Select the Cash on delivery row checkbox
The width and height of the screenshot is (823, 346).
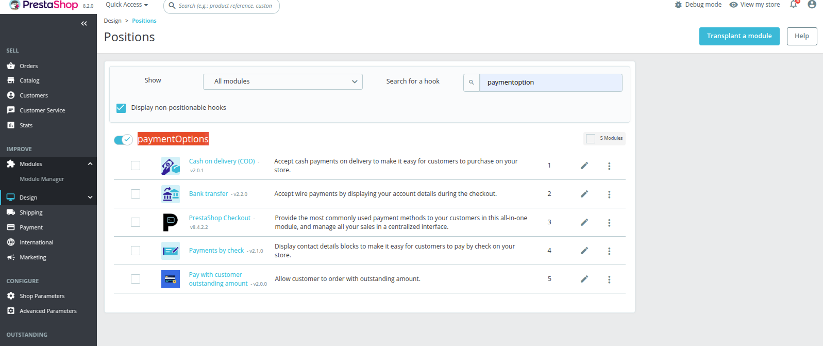click(x=136, y=166)
